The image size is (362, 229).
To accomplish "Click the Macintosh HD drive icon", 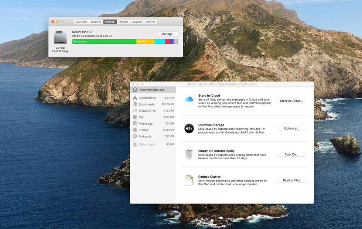I will [x=60, y=38].
